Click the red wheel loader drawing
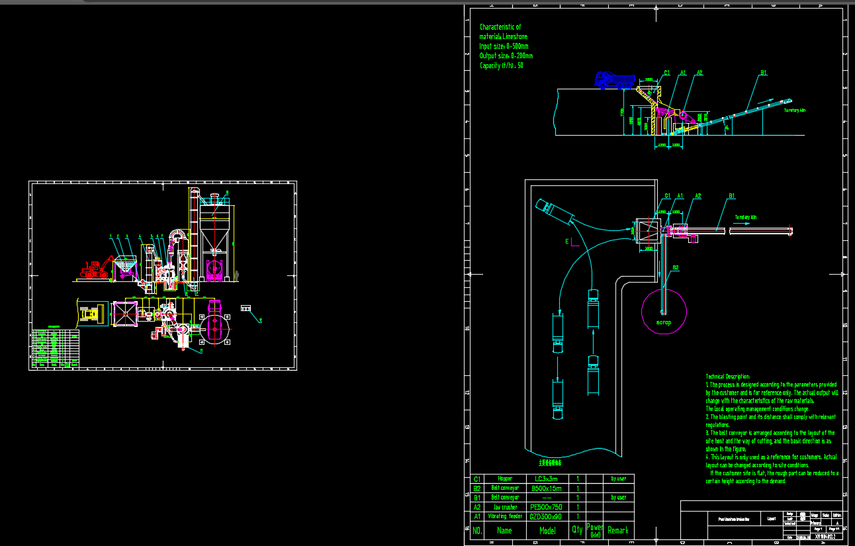The image size is (855, 546). click(x=96, y=268)
